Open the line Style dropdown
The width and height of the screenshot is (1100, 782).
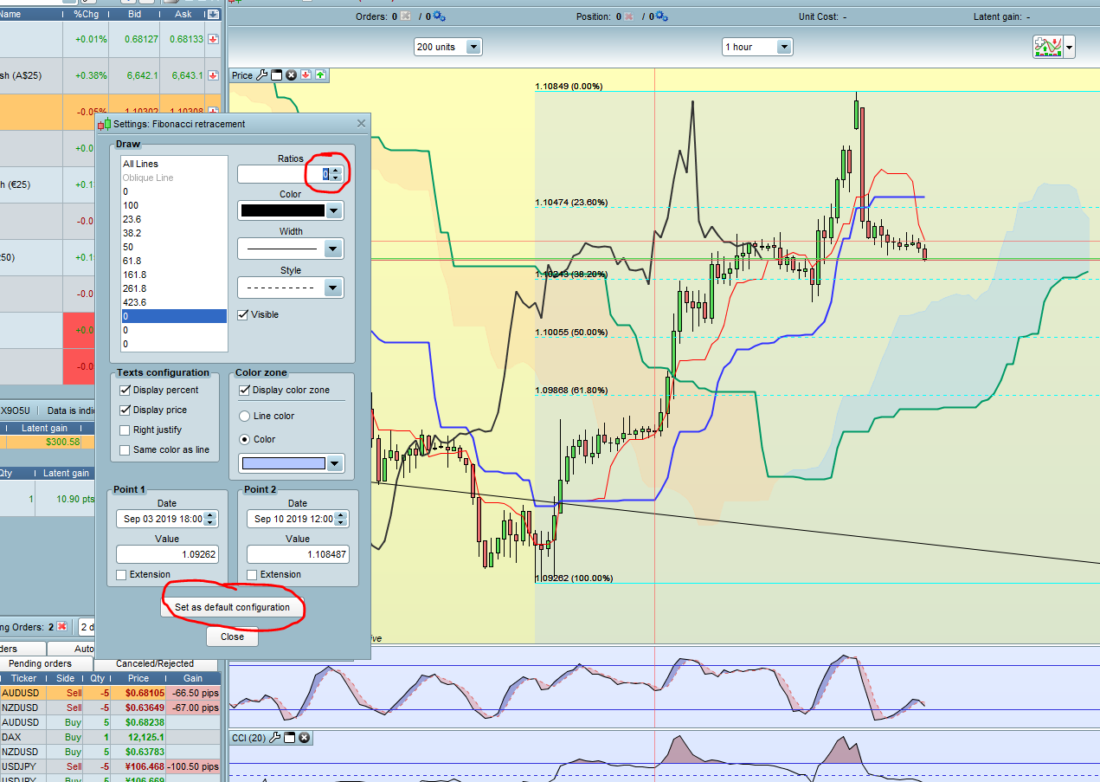click(x=334, y=287)
